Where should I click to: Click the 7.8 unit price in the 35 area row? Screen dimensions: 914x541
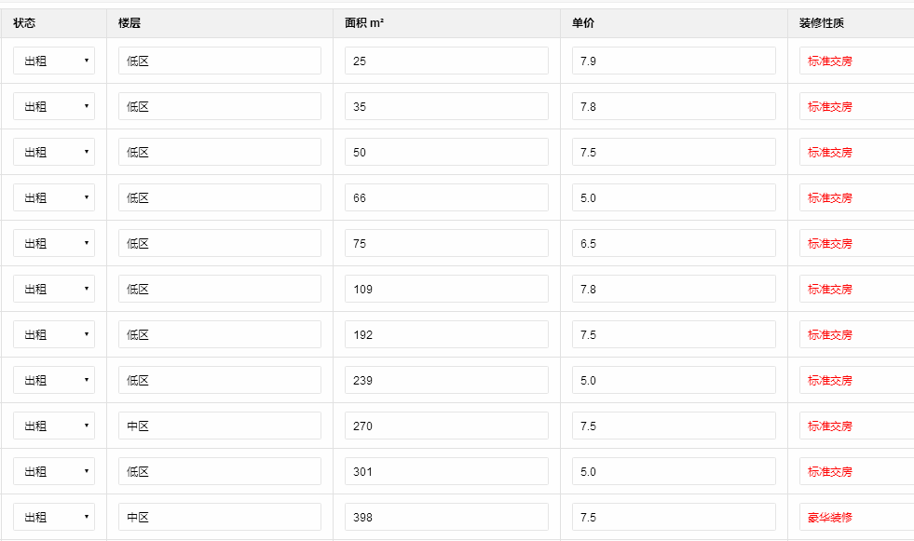coord(674,106)
